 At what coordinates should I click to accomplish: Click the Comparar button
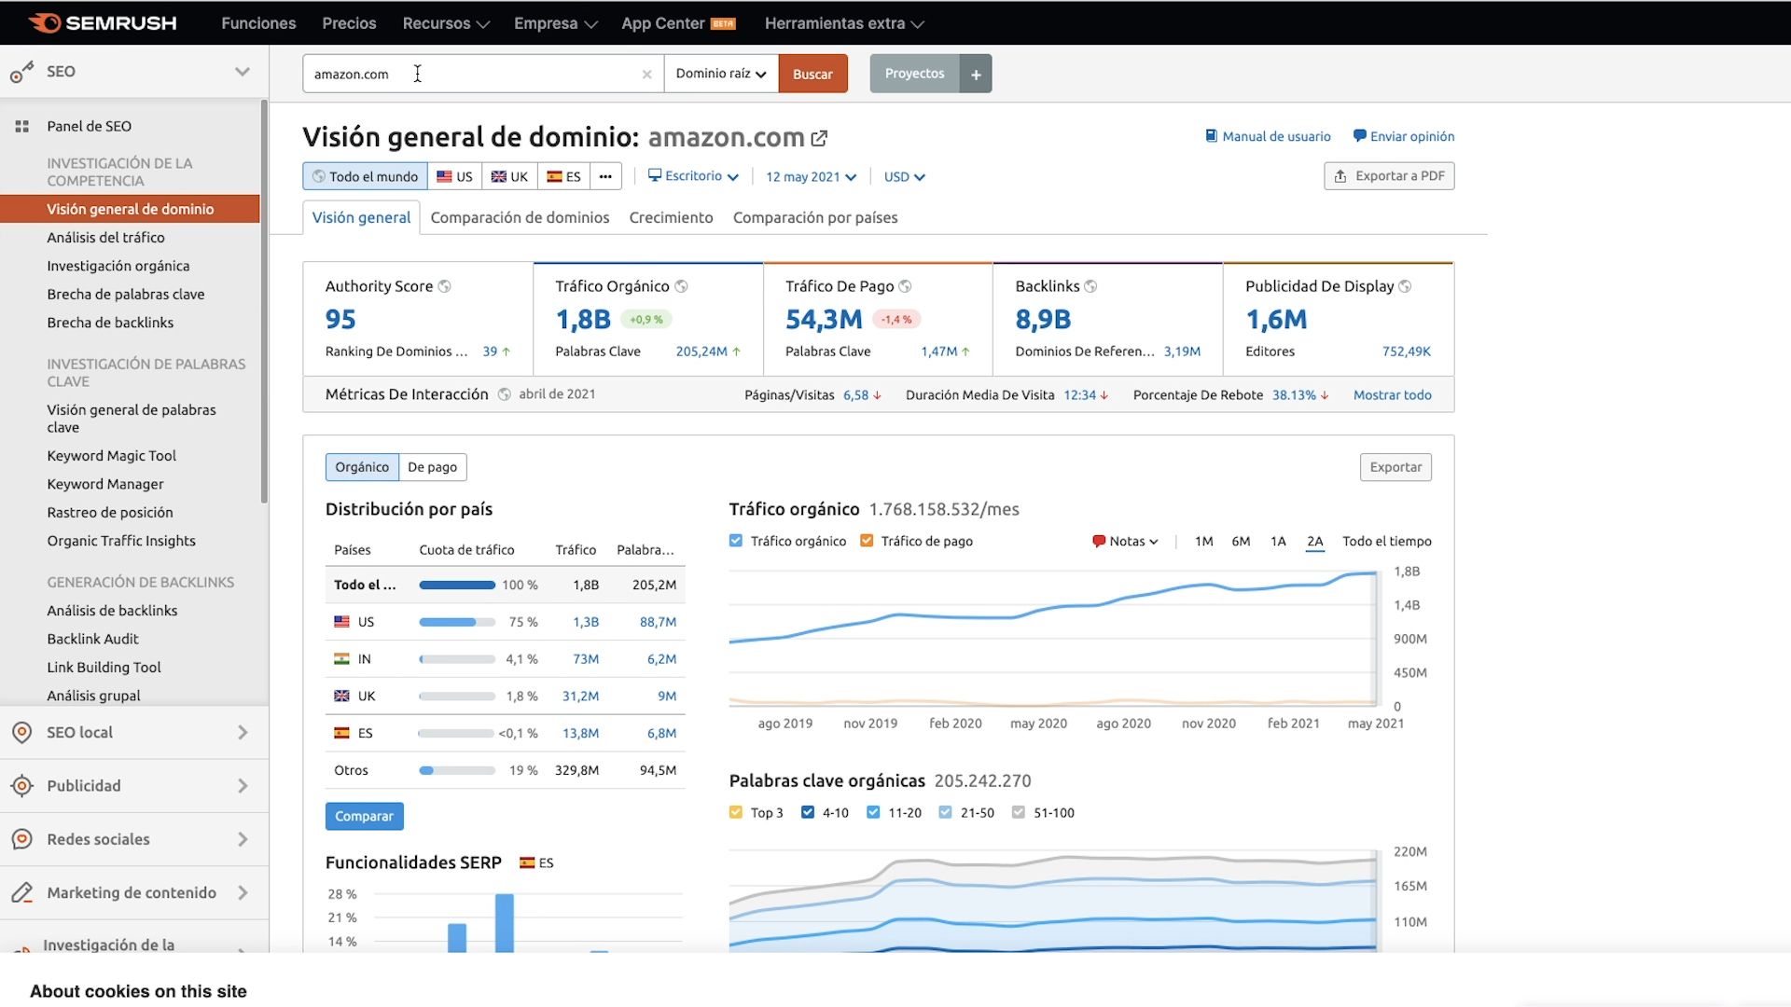click(364, 816)
